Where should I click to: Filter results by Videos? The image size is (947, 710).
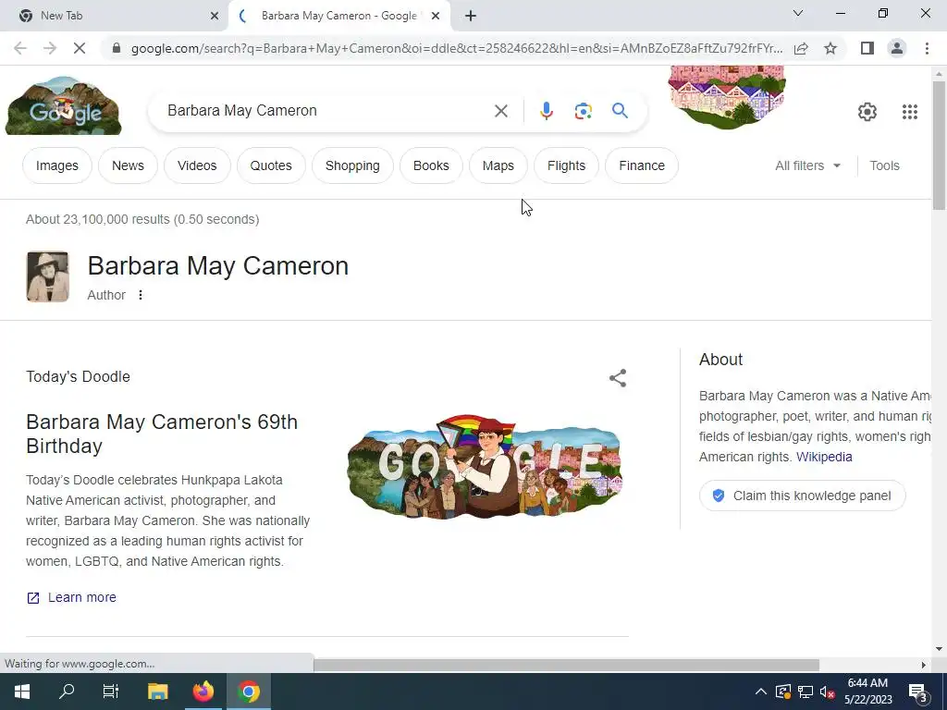[x=197, y=165]
